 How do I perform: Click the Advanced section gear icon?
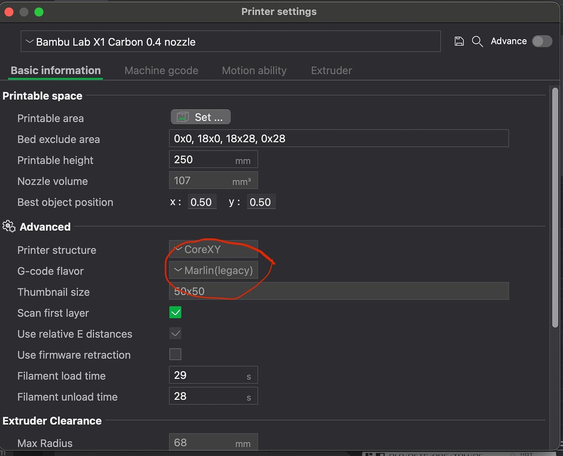9,226
